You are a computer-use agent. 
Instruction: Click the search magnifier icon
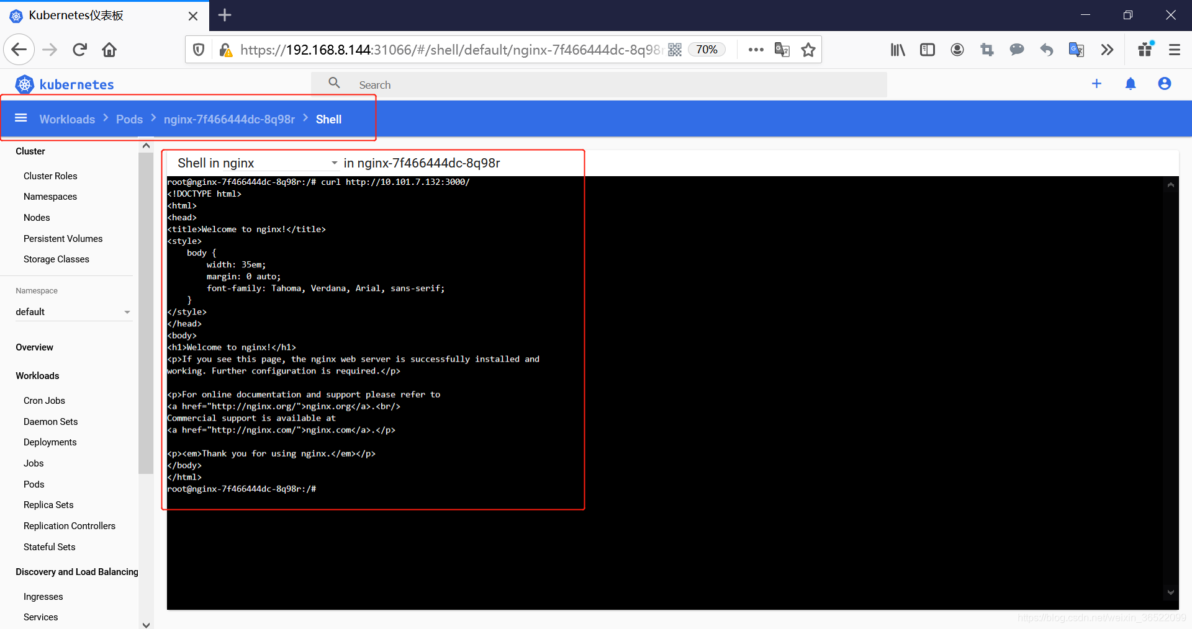click(x=335, y=83)
